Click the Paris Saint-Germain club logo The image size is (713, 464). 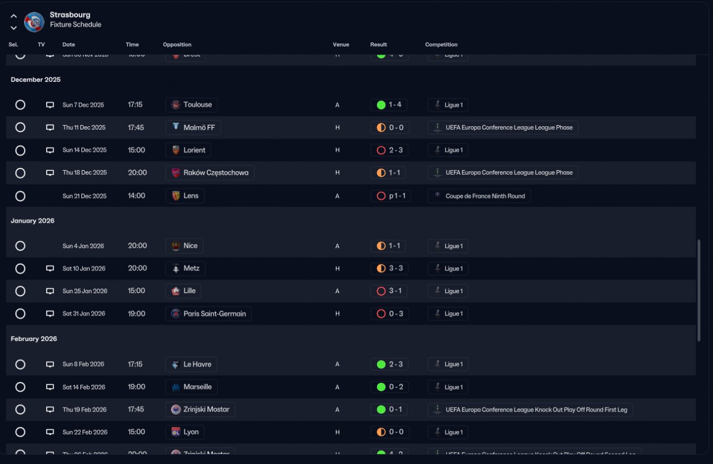tap(176, 314)
